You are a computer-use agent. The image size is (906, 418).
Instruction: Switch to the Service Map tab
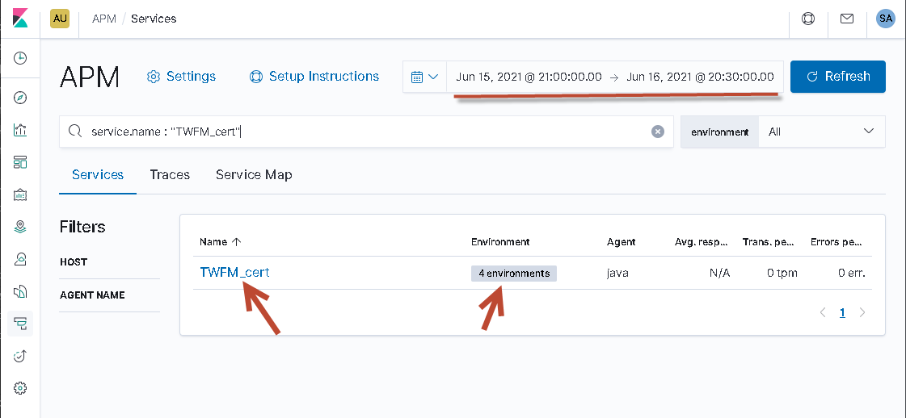coord(254,174)
